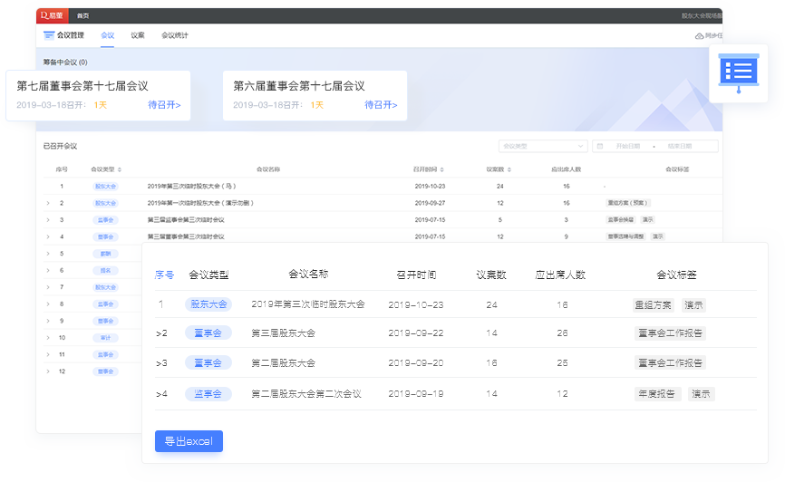Screen dimensions: 785x482
Task: Expand row 9 in the 已召开会议 list
Action: point(48,321)
